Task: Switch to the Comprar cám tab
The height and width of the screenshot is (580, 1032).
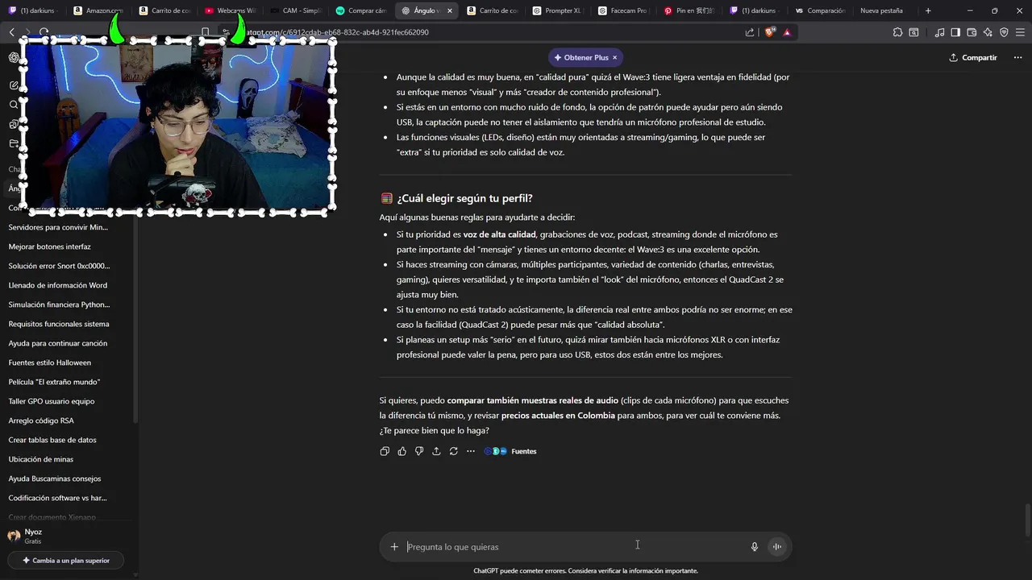Action: (x=361, y=10)
